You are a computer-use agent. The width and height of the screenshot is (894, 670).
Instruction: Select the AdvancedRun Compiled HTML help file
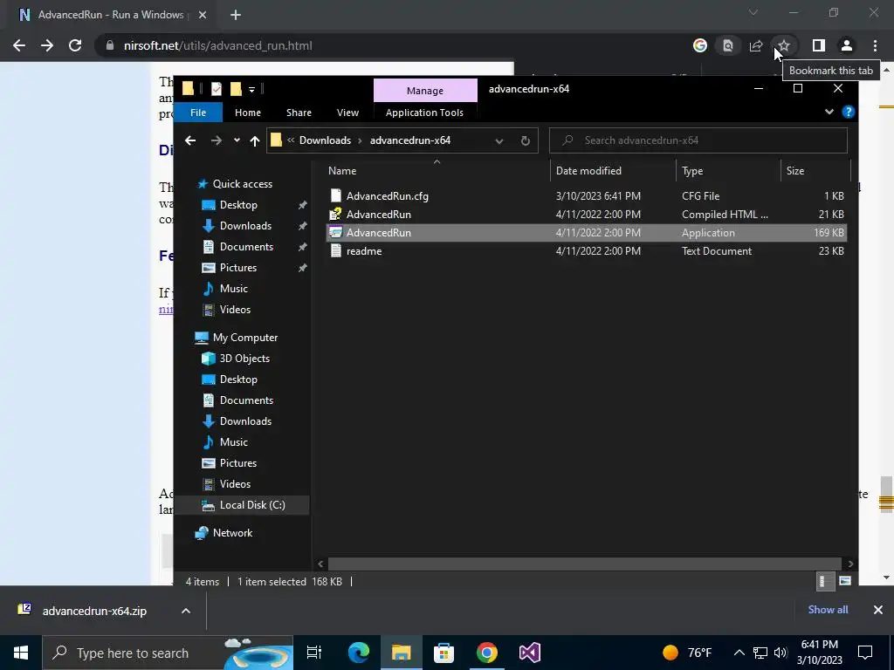(586, 215)
